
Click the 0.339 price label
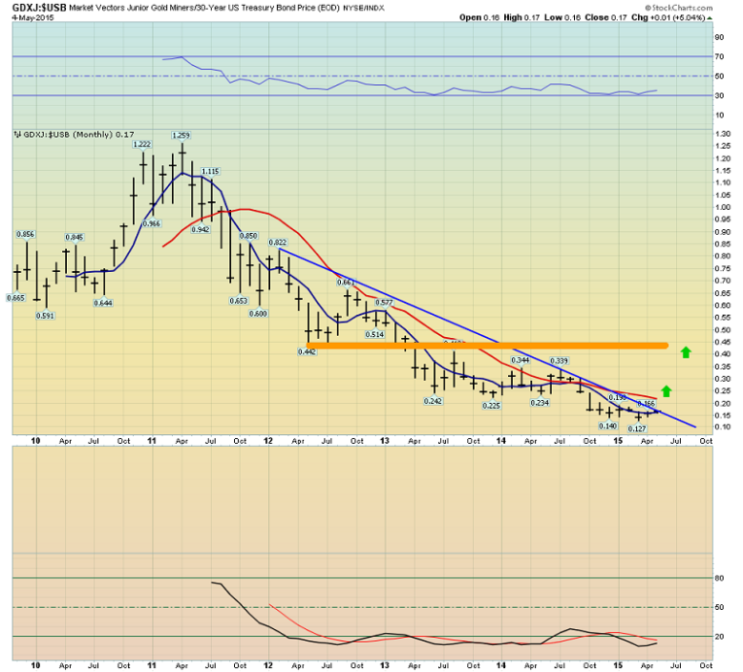click(559, 361)
